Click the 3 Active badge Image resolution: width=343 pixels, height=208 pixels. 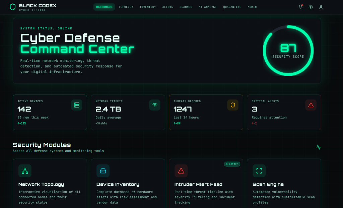(232, 164)
